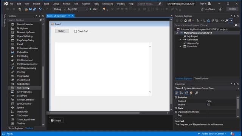Open the Data Sources side tab
The width and height of the screenshot is (242, 136).
(5, 20)
